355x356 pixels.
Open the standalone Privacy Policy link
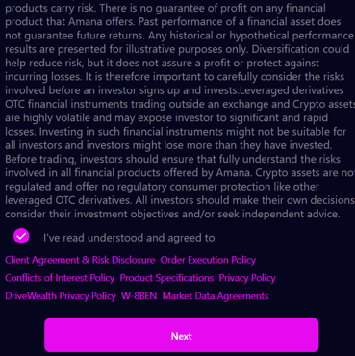coord(247,278)
